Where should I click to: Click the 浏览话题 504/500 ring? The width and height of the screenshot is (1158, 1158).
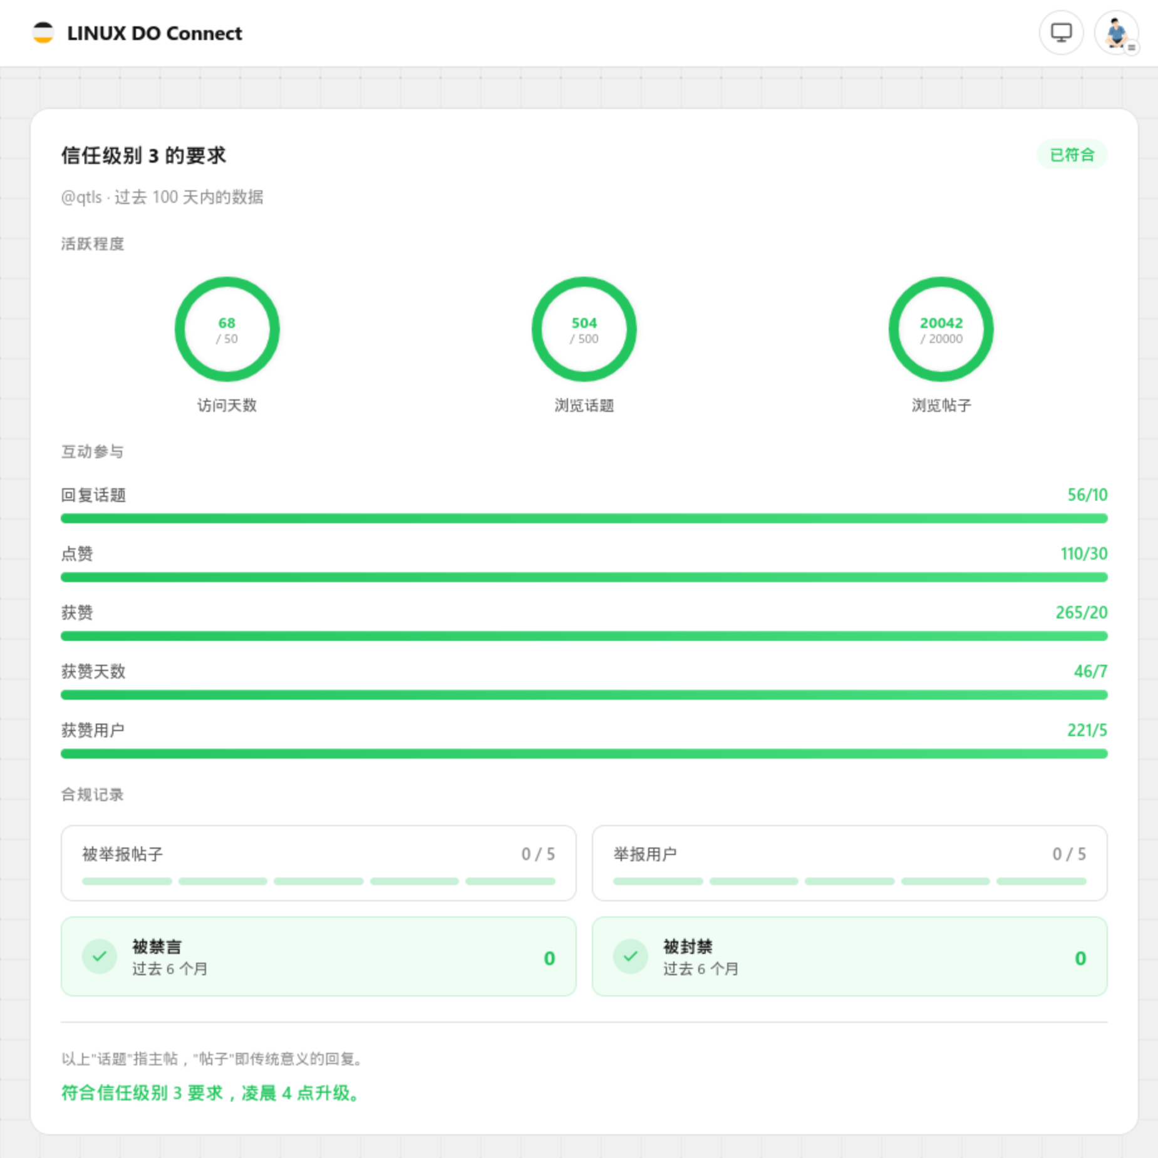pos(584,329)
